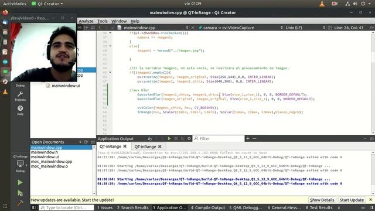Image resolution: width=375 pixels, height=211 pixels.
Task: Click Show Details for updates
Action: (322, 200)
